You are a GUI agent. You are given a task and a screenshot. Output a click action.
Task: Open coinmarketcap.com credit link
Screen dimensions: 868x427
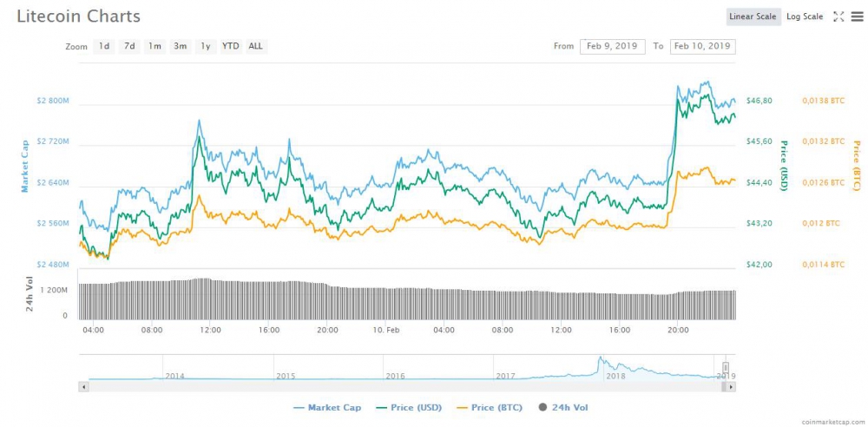[832, 422]
